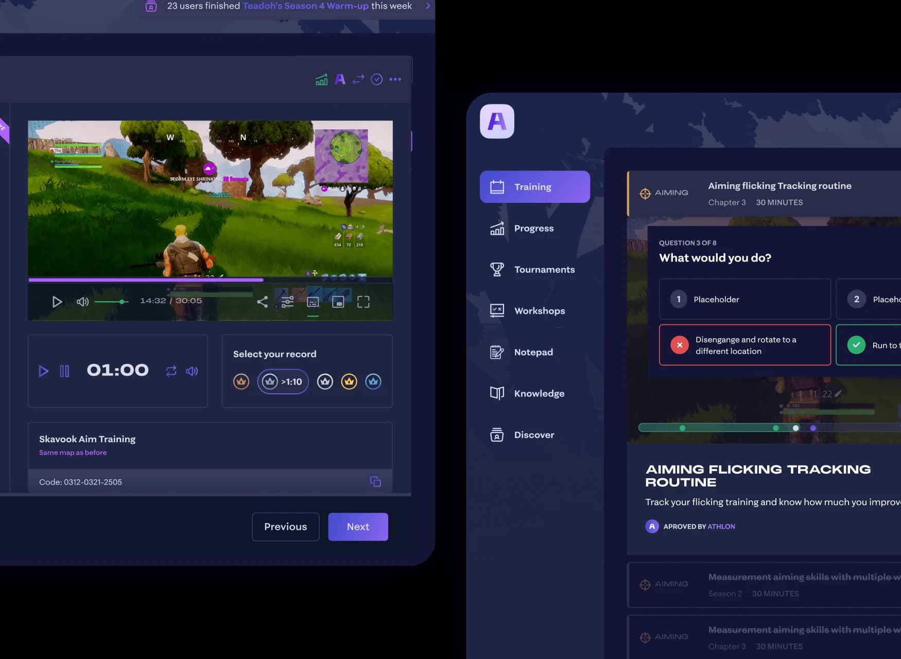Click the first green marker on timeline
Viewport: 901px width, 659px height.
click(683, 428)
